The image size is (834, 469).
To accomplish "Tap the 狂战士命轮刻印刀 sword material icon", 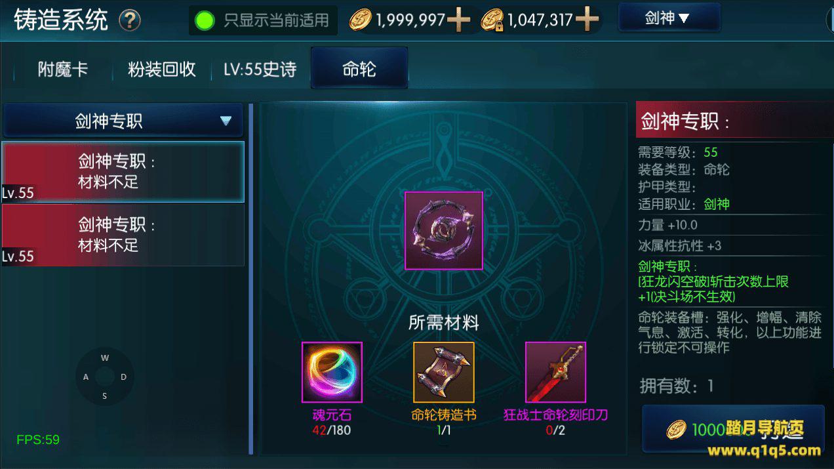I will [555, 372].
